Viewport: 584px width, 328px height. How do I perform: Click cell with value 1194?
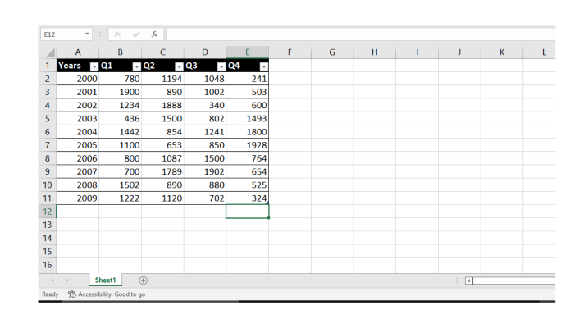tap(162, 79)
